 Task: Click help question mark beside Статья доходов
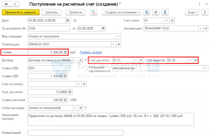tap(85, 108)
